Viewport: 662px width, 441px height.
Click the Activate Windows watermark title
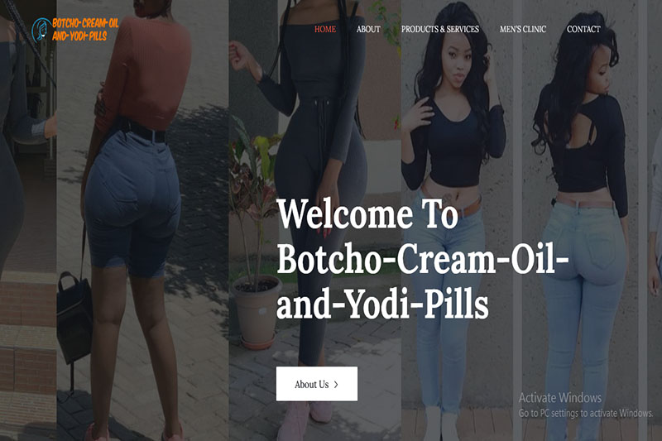click(560, 397)
